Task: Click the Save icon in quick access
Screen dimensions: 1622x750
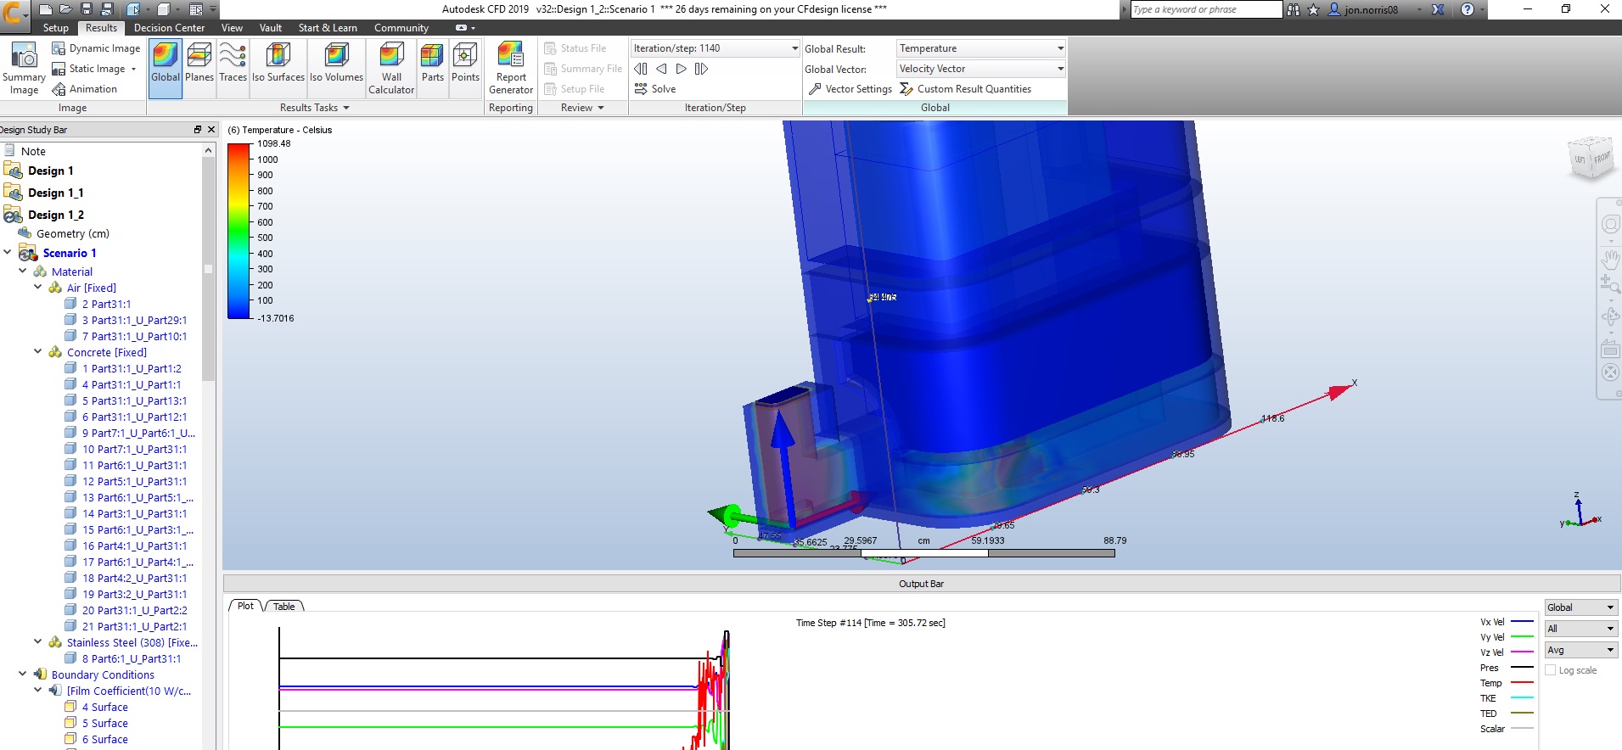Action: coord(87,9)
